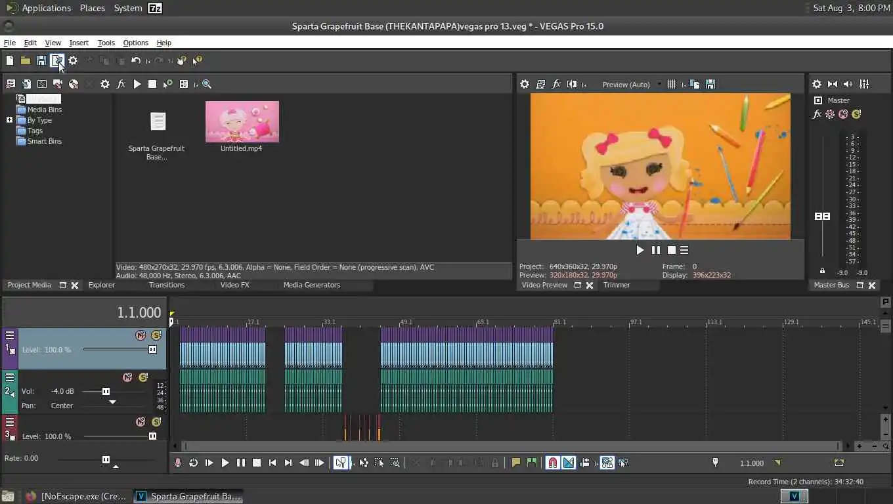The image size is (893, 504).
Task: Click the Record microphone button
Action: click(x=177, y=463)
